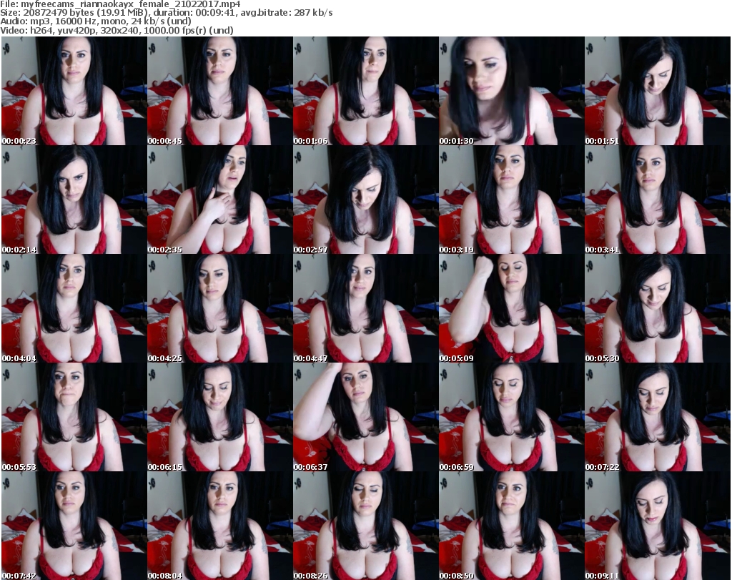This screenshot has height=580, width=732.
Task: Choose the frame stamped 00:03:19
Action: [512, 200]
